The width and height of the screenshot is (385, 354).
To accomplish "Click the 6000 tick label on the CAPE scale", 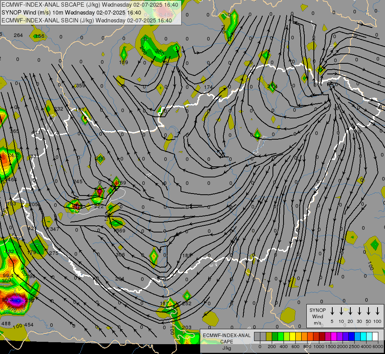I will click(x=378, y=347).
